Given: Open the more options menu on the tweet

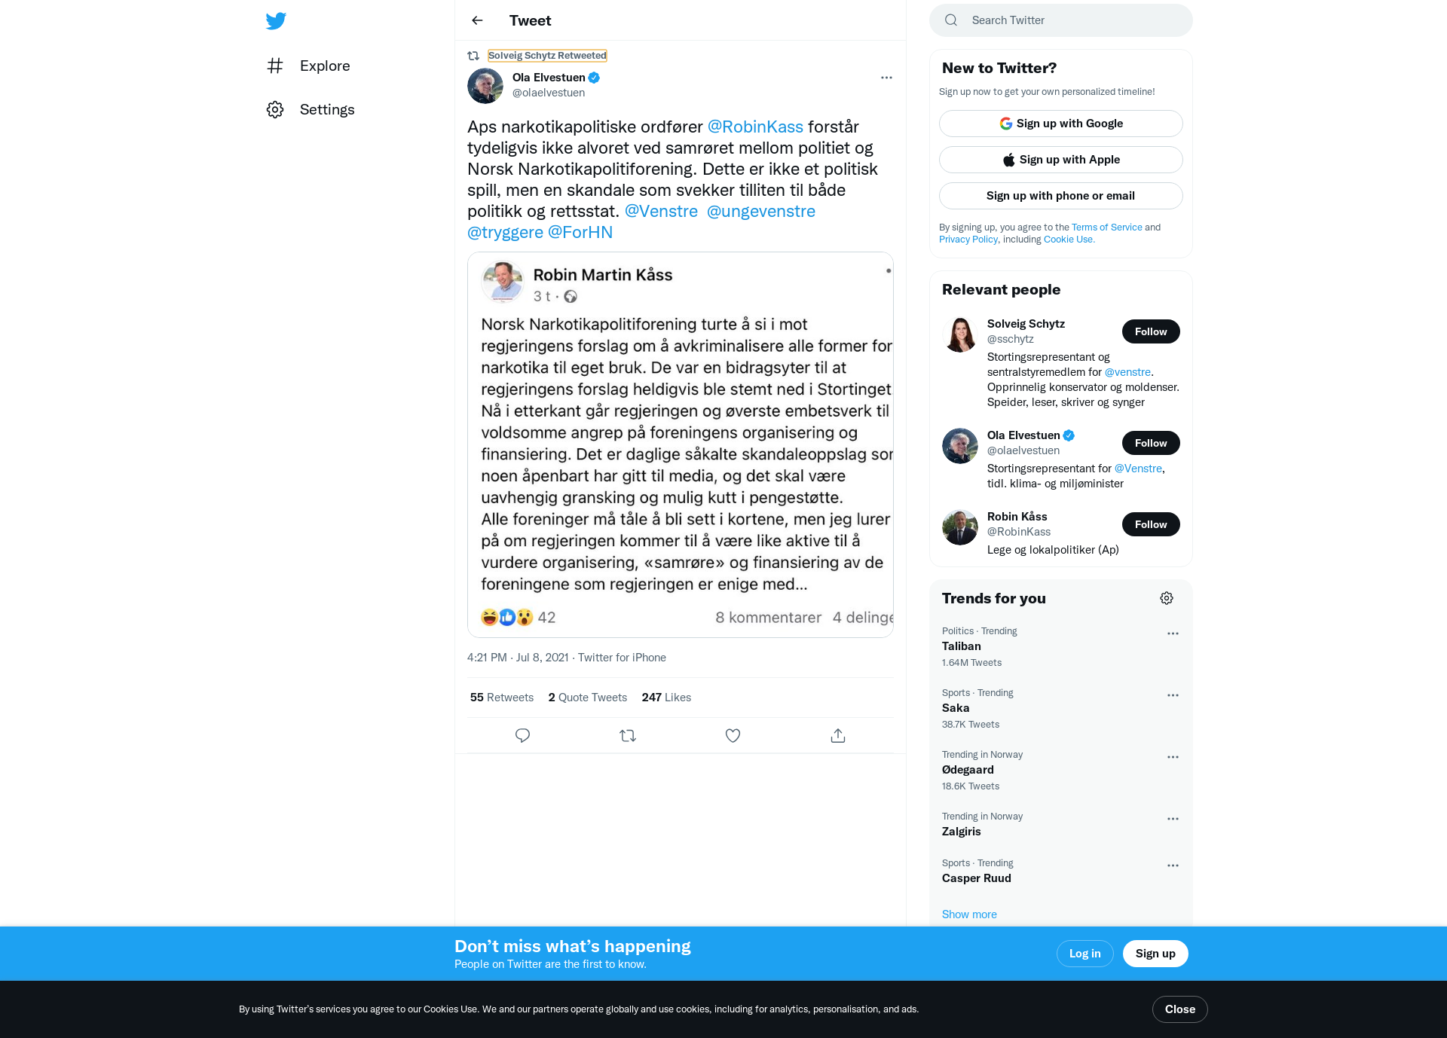Looking at the screenshot, I should coord(886,78).
